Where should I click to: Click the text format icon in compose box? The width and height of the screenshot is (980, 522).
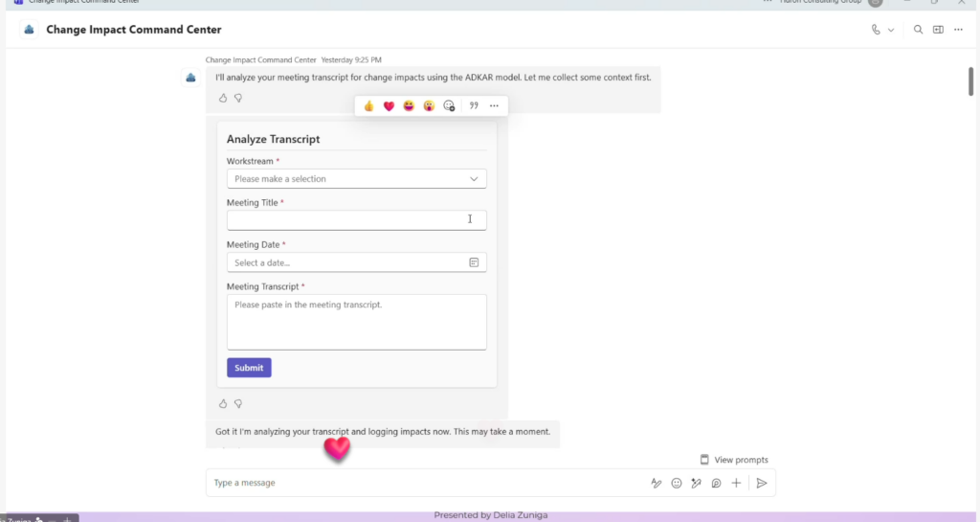pyautogui.click(x=657, y=484)
